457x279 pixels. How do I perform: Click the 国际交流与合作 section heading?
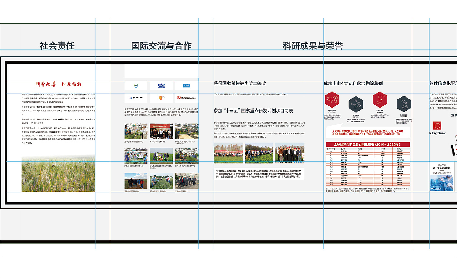tap(161, 46)
